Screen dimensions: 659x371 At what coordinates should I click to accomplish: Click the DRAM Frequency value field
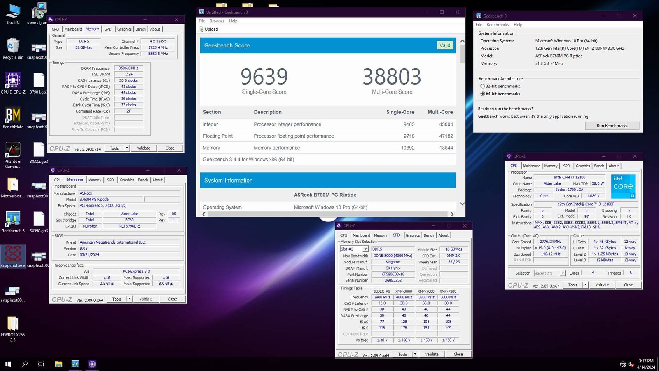[129, 68]
